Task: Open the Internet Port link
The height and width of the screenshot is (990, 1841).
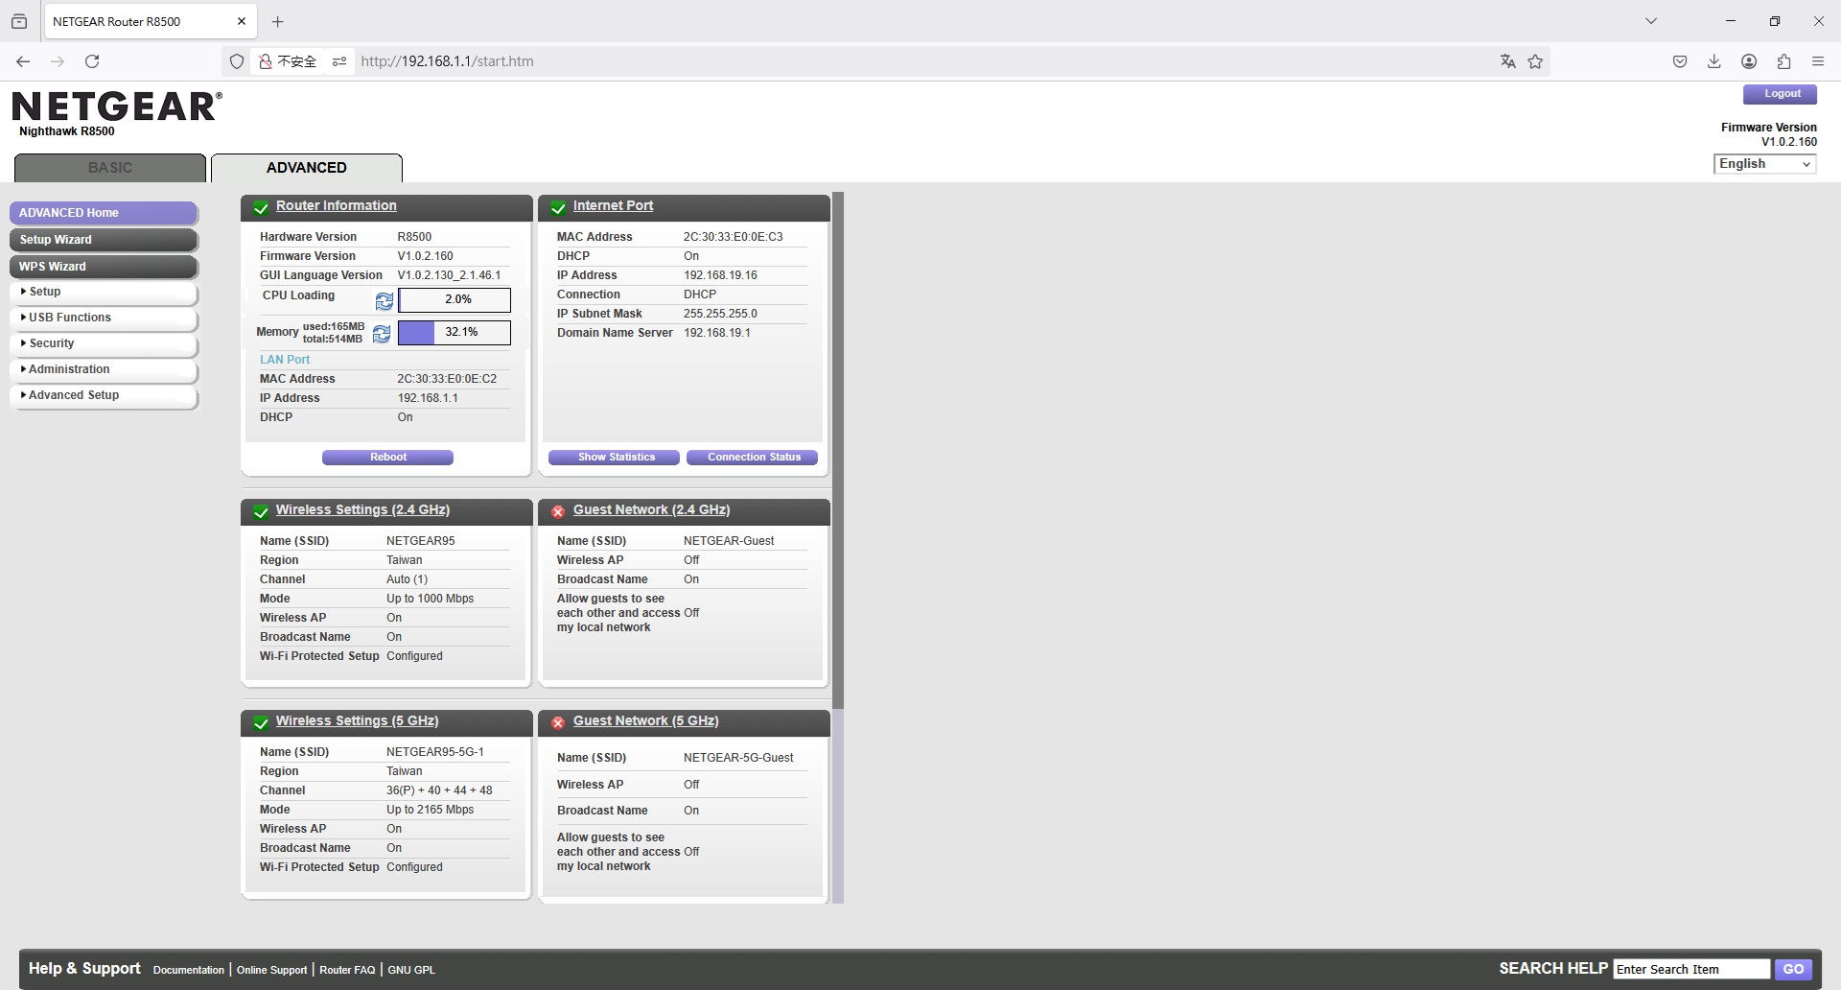Action: 613,205
